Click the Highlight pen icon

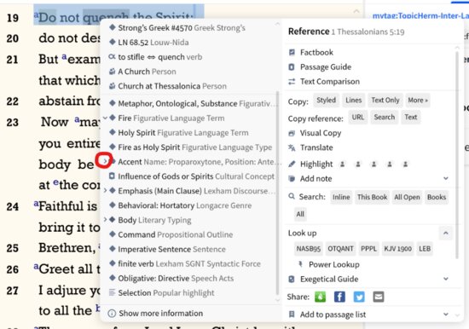[x=292, y=164]
